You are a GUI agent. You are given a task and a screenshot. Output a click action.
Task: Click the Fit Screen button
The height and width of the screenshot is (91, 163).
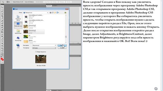(55, 2)
